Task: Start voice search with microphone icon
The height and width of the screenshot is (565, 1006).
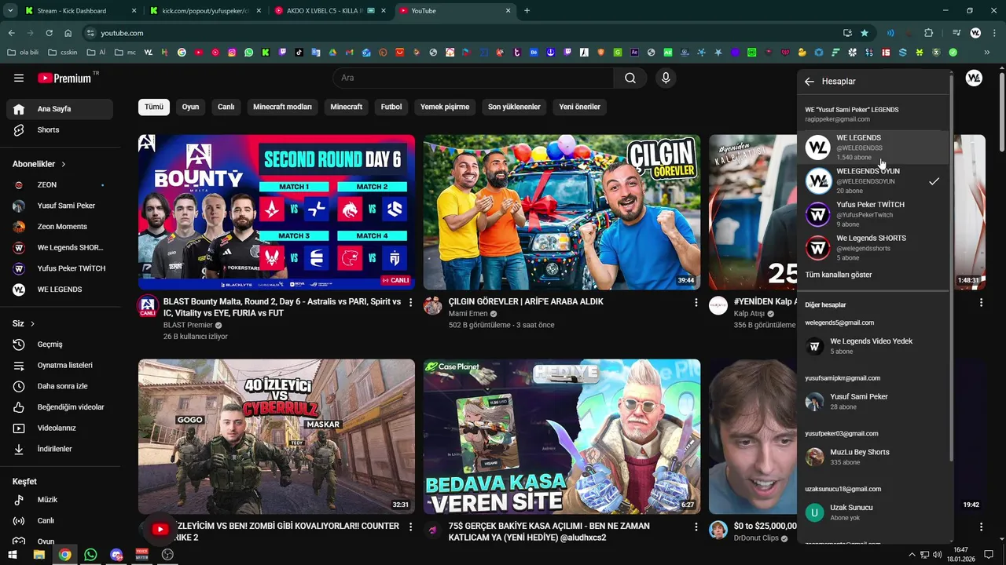Action: point(666,78)
